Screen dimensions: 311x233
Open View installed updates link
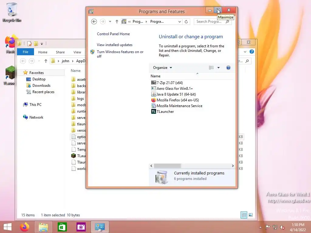pyautogui.click(x=114, y=45)
